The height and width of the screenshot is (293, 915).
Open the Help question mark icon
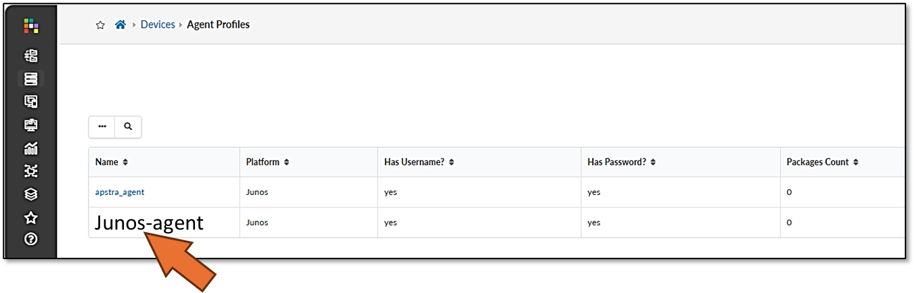tap(30, 240)
